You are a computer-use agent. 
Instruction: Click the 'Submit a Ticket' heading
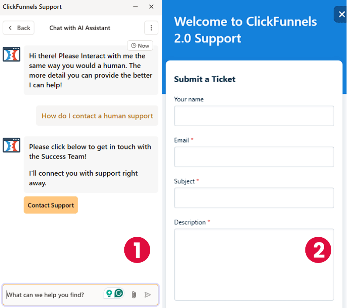205,79
